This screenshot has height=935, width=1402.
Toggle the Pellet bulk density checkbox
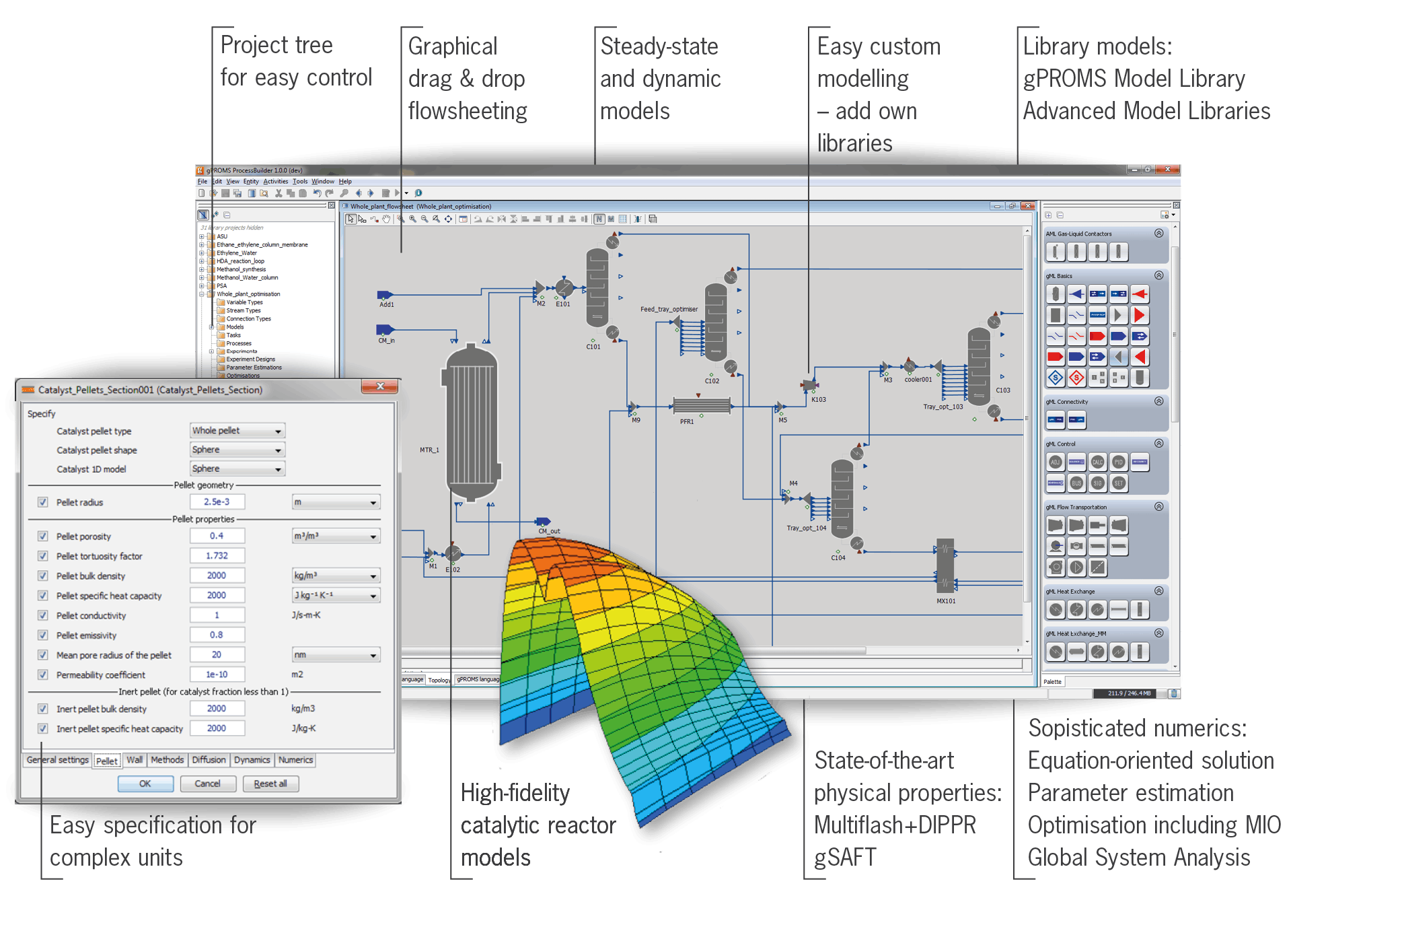click(43, 576)
